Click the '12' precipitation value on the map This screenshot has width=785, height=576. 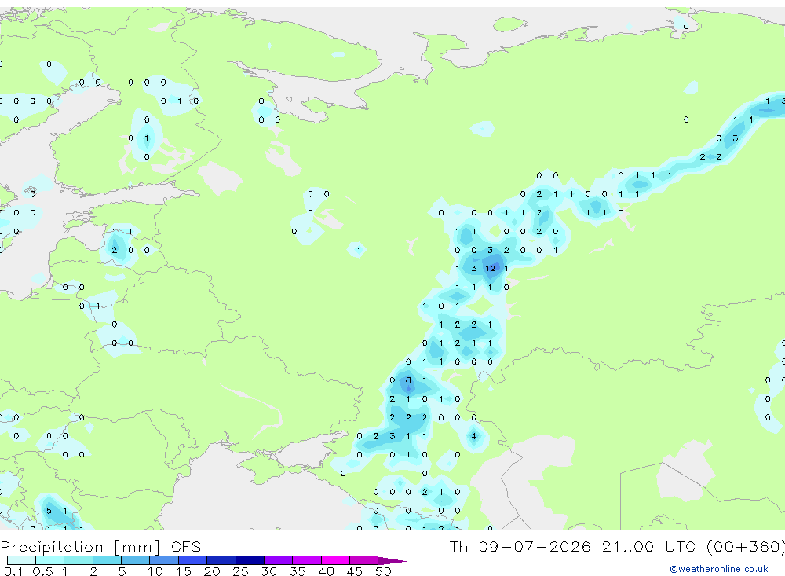pyautogui.click(x=491, y=268)
